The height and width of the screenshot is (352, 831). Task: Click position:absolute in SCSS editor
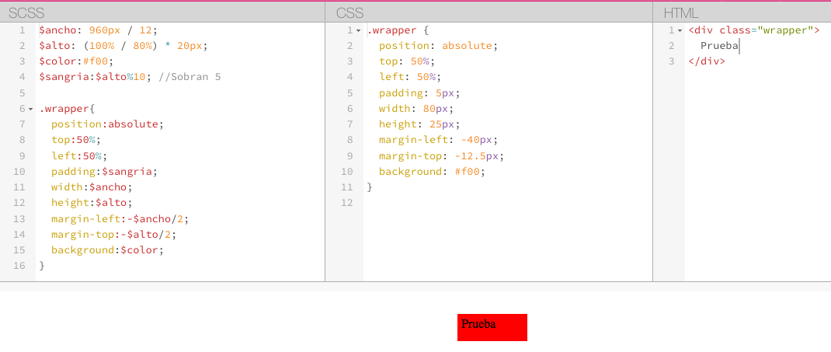coord(108,124)
